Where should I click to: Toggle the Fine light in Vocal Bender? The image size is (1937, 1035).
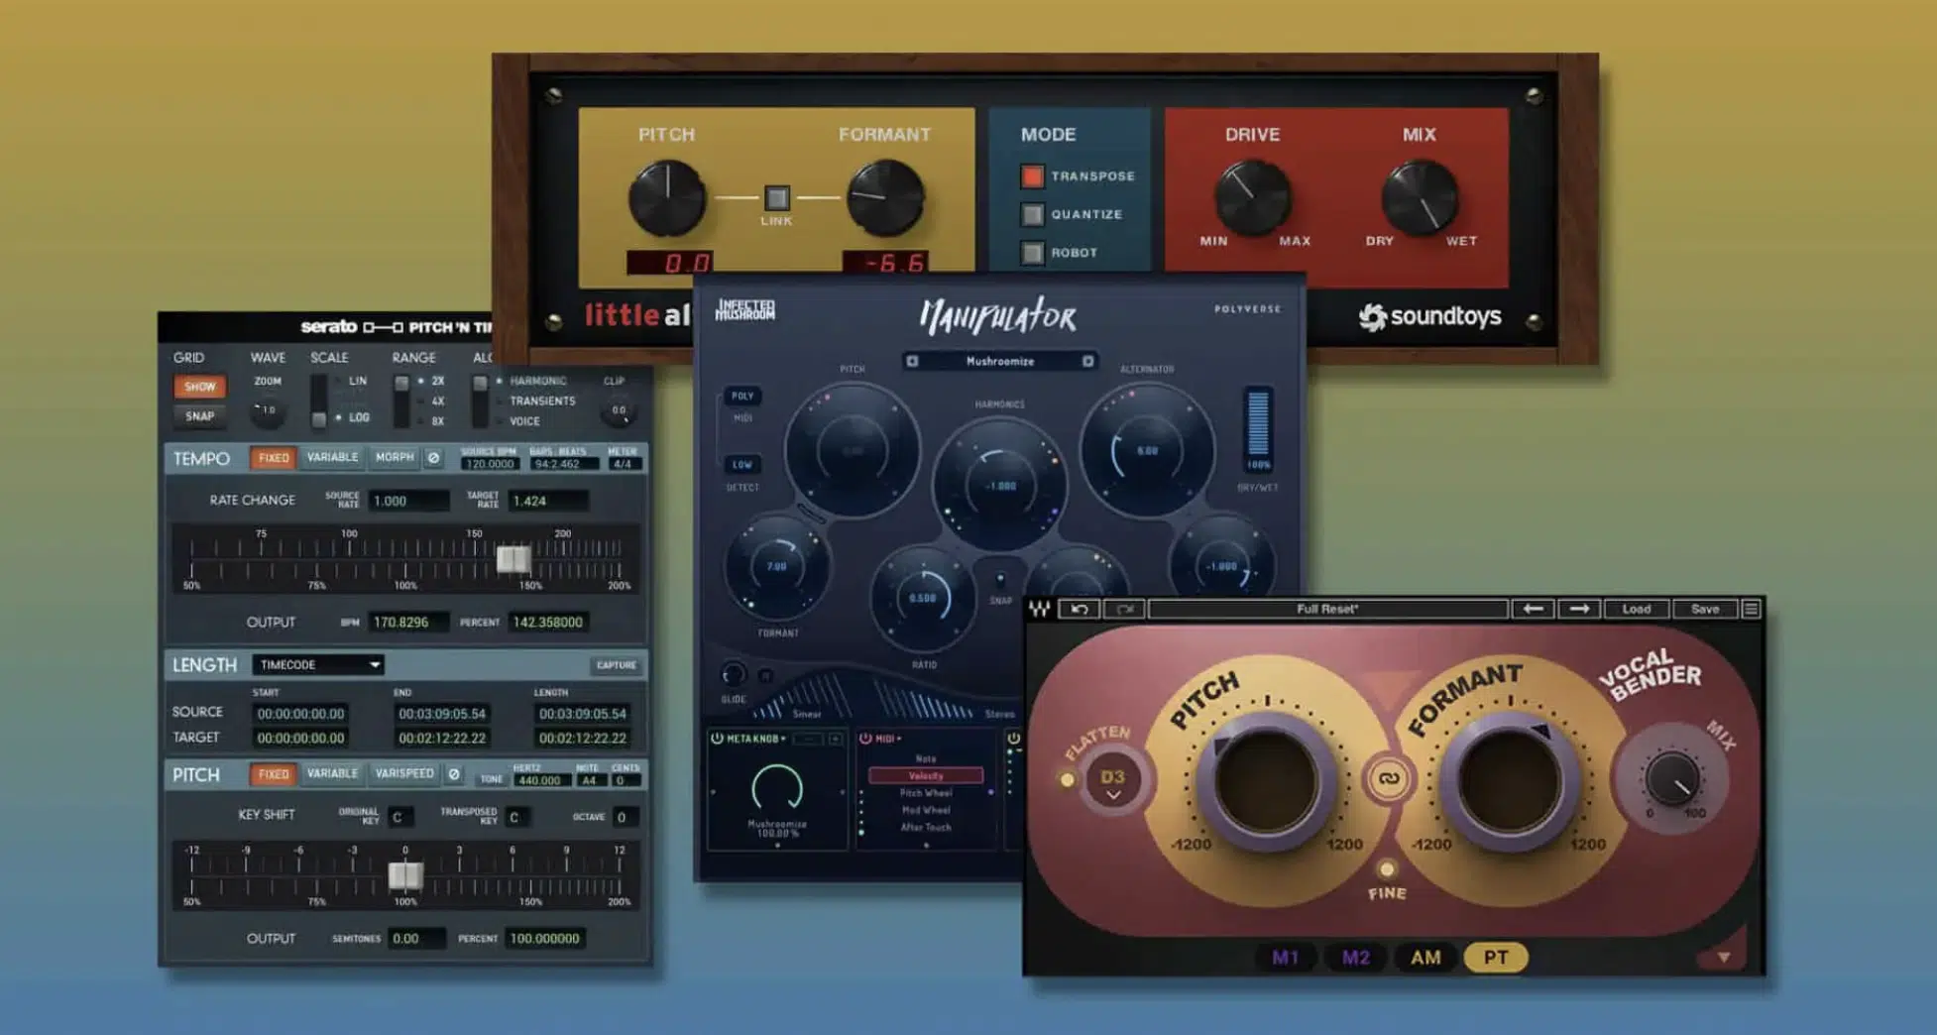tap(1387, 869)
